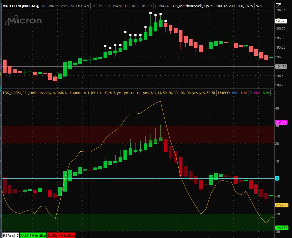Click the RSR: 41.7 label
Screen dimensions: 292x238
[11, 235]
